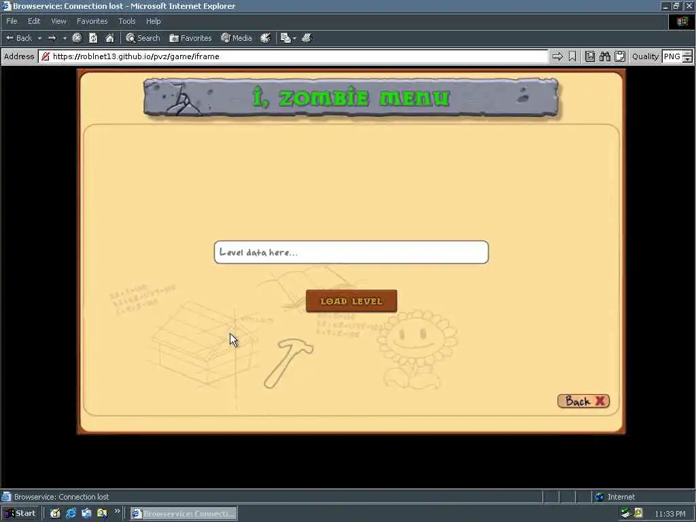Click the Internet zone status indicator
Image resolution: width=696 pixels, height=522 pixels.
pos(614,497)
